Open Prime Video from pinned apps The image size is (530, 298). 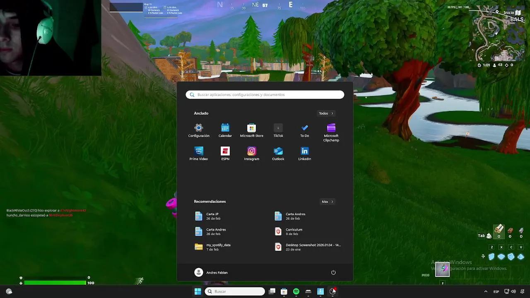pyautogui.click(x=199, y=153)
